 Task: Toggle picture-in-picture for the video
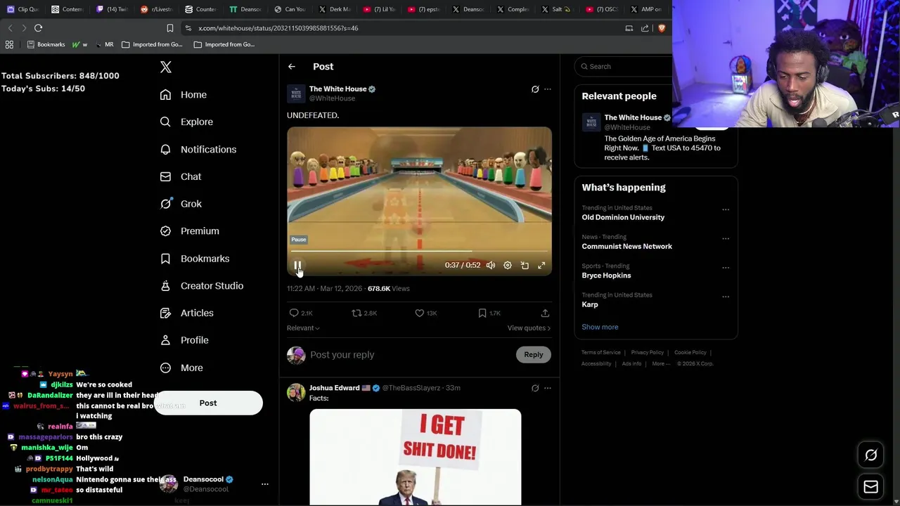coord(525,266)
